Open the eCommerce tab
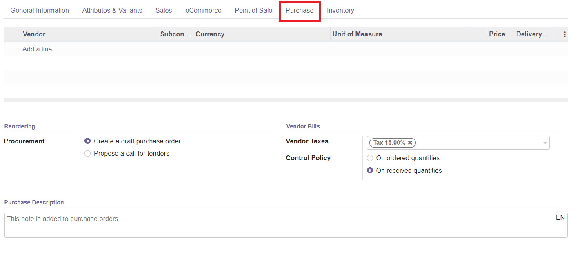Screen dimensions: 573x264 point(203,10)
